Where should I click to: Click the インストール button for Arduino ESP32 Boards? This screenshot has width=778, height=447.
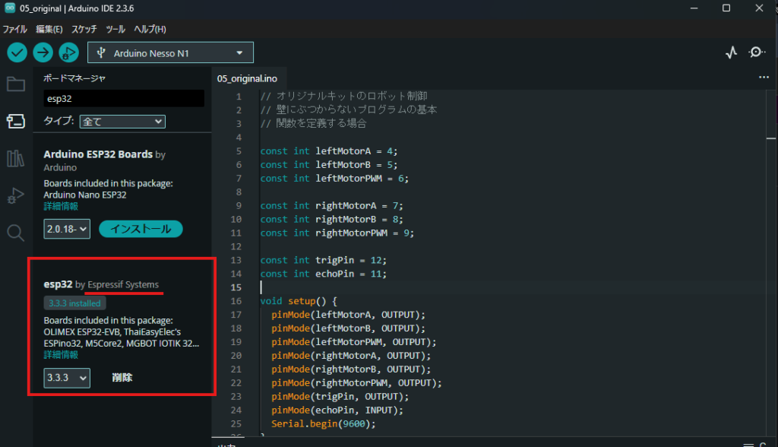[141, 229]
